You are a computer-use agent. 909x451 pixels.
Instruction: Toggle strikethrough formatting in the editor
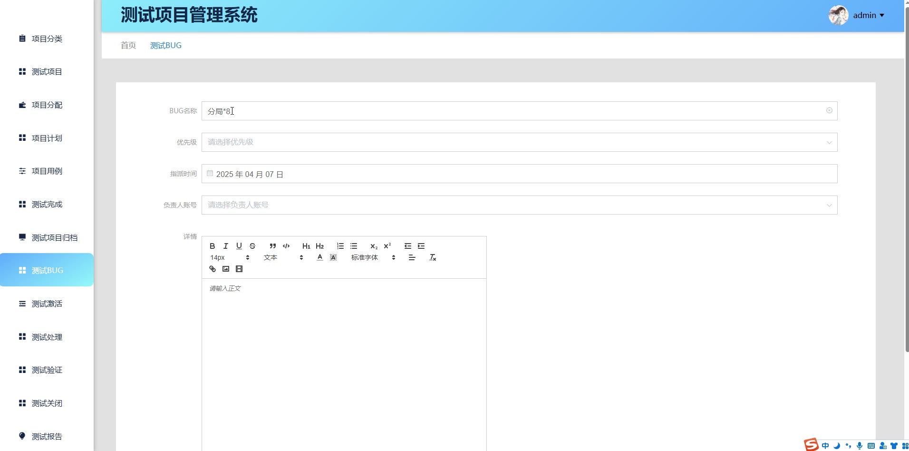pyautogui.click(x=252, y=246)
